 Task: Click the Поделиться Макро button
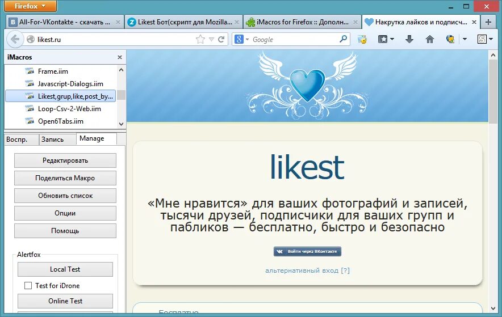click(x=65, y=178)
